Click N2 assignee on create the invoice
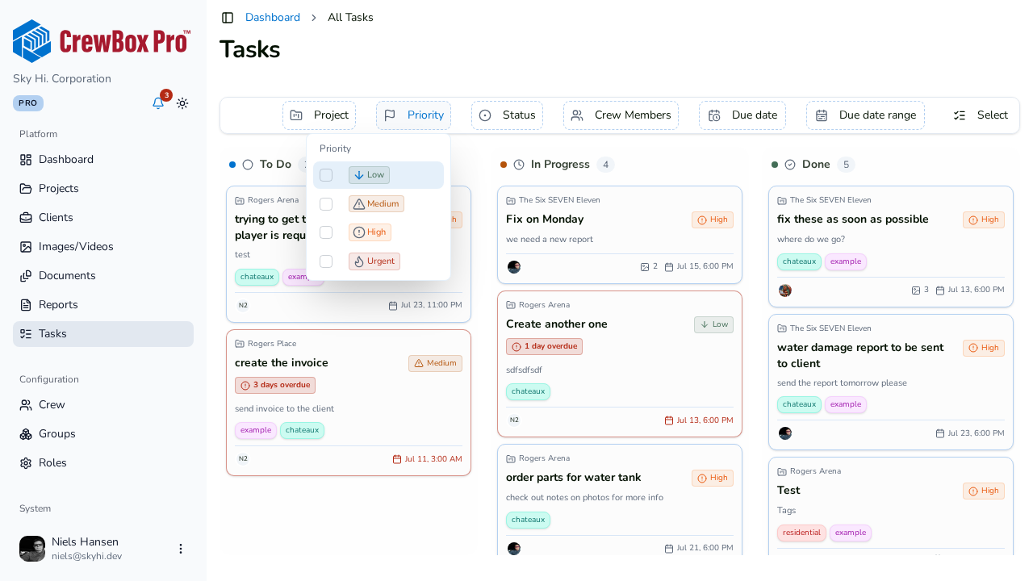The image size is (1033, 581). (x=243, y=459)
